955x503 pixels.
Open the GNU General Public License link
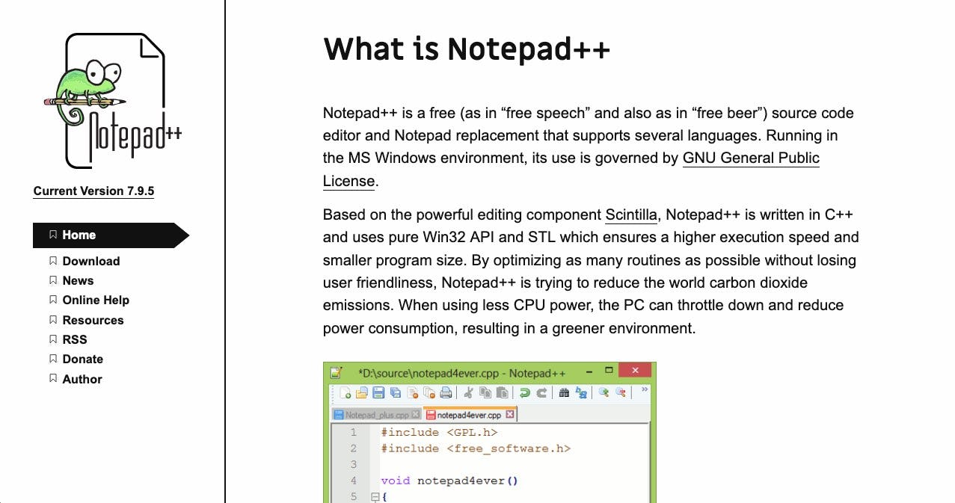(x=750, y=158)
